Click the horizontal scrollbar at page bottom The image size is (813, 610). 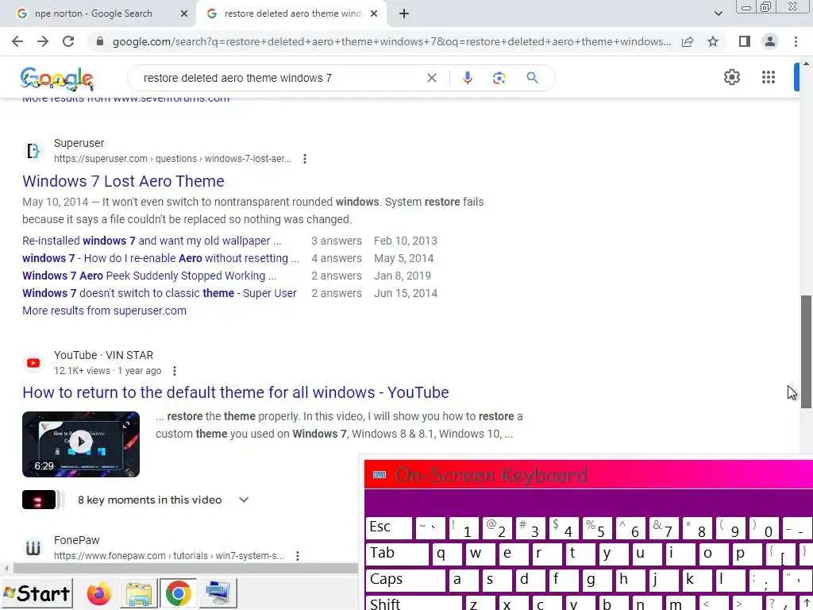185,569
